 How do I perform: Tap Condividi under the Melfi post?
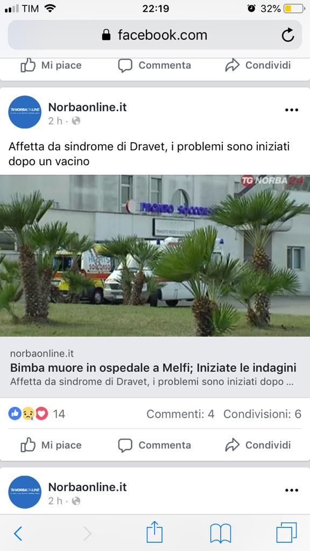pyautogui.click(x=258, y=445)
